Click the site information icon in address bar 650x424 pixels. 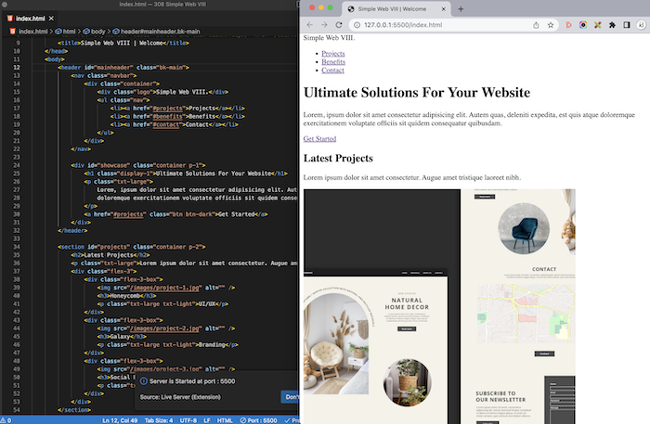pos(357,25)
